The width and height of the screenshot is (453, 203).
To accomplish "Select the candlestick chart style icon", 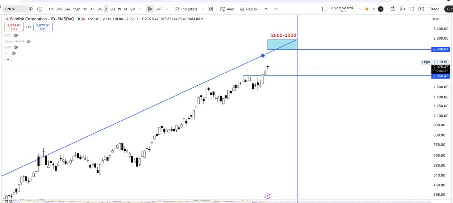I will (150, 9).
